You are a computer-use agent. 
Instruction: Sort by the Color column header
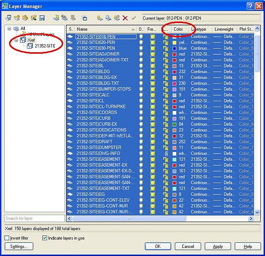[x=180, y=29]
